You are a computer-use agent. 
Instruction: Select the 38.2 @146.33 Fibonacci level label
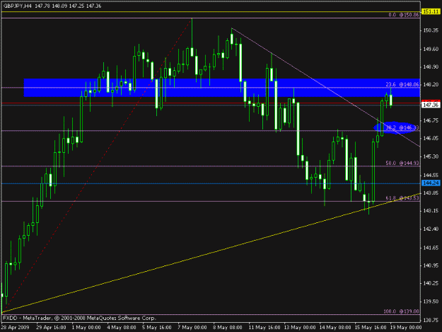coord(402,127)
